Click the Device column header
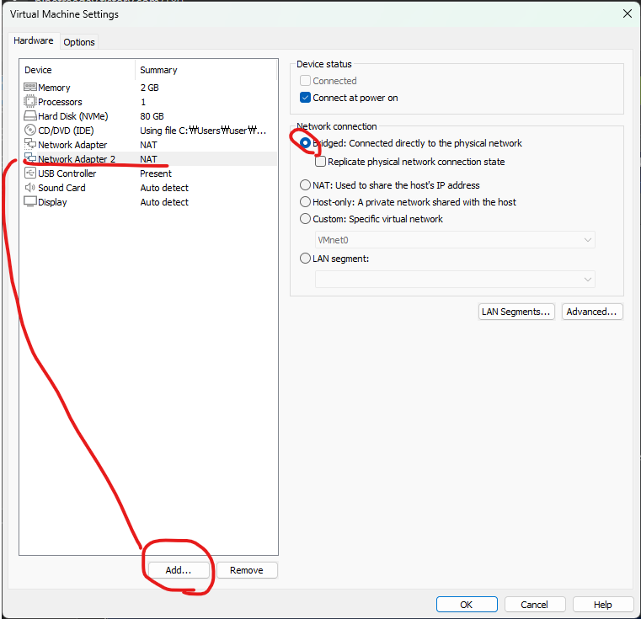Screen dimensions: 641x619 (x=77, y=70)
